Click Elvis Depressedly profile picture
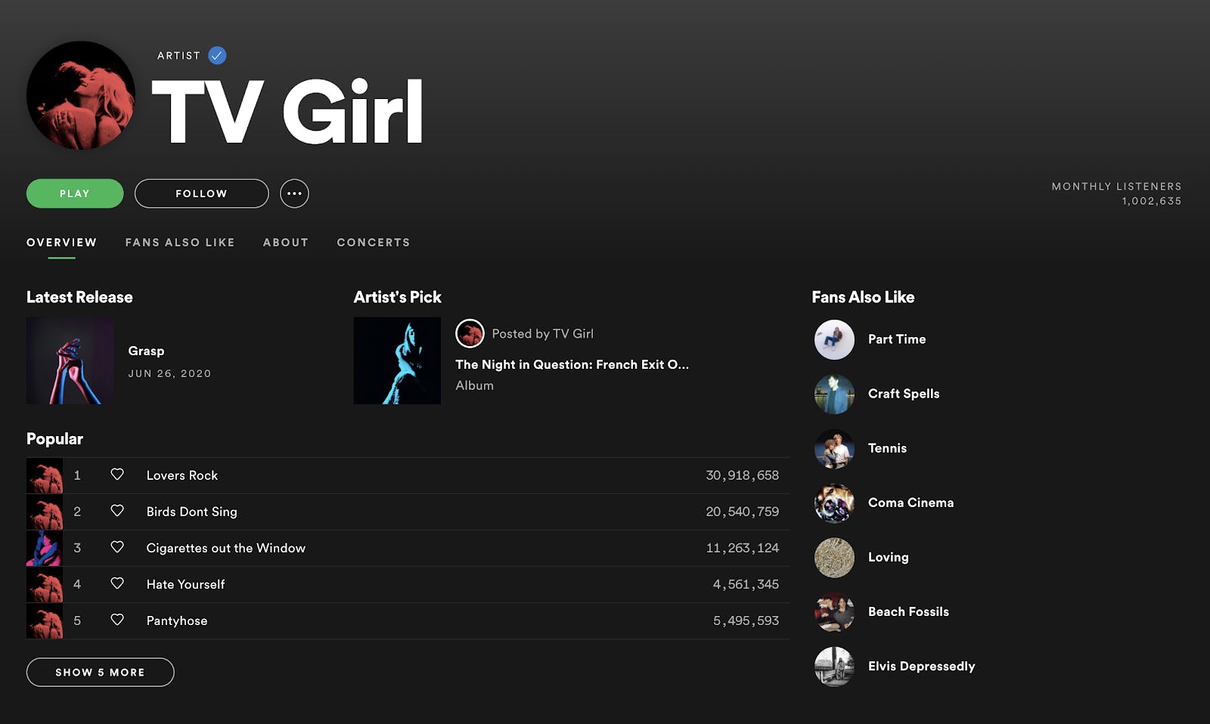1210x724 pixels. pyautogui.click(x=834, y=666)
